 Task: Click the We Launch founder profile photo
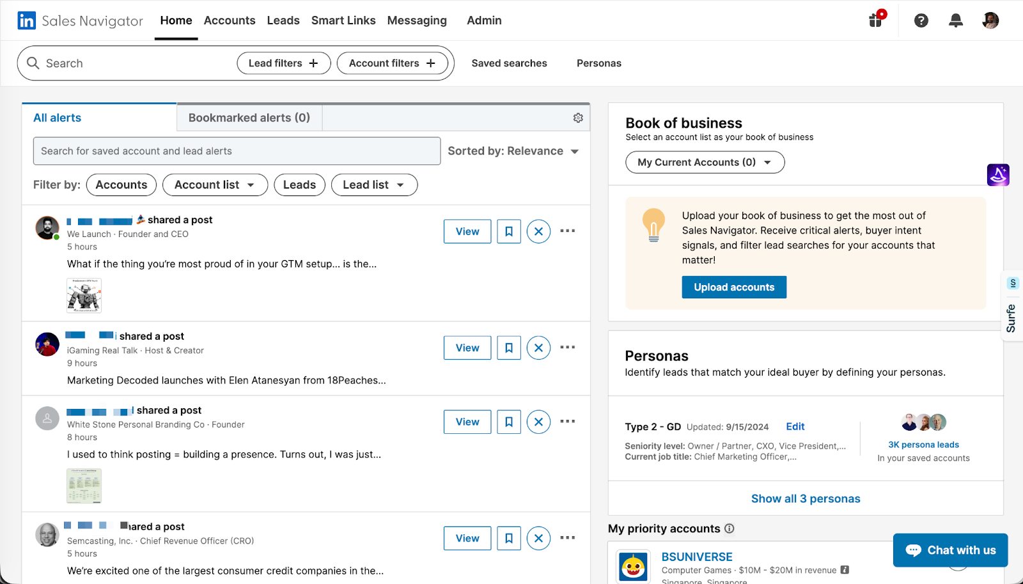pos(47,228)
